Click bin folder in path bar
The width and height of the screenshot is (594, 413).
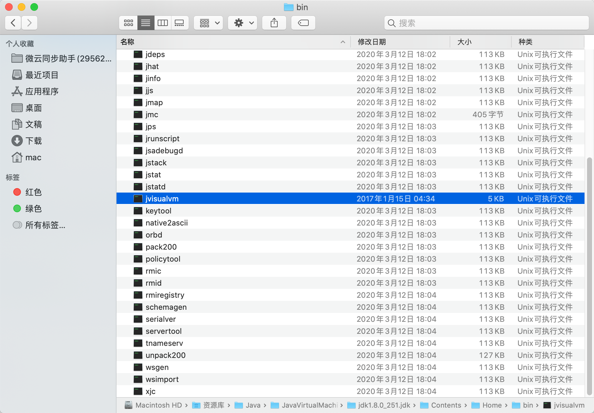(x=523, y=405)
